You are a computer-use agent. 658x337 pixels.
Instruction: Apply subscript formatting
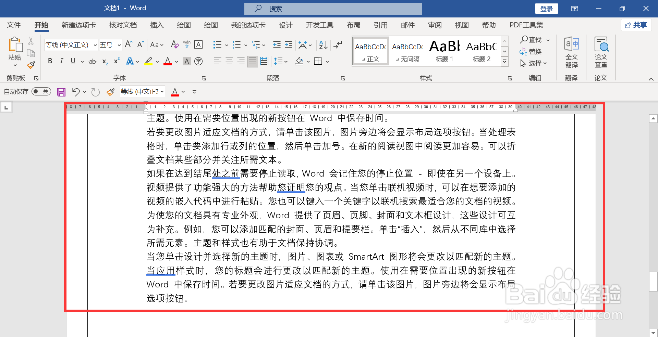[x=105, y=62]
